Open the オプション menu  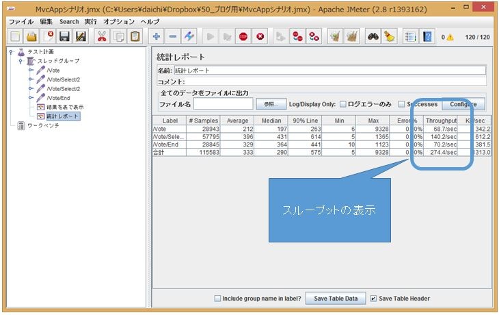[119, 22]
